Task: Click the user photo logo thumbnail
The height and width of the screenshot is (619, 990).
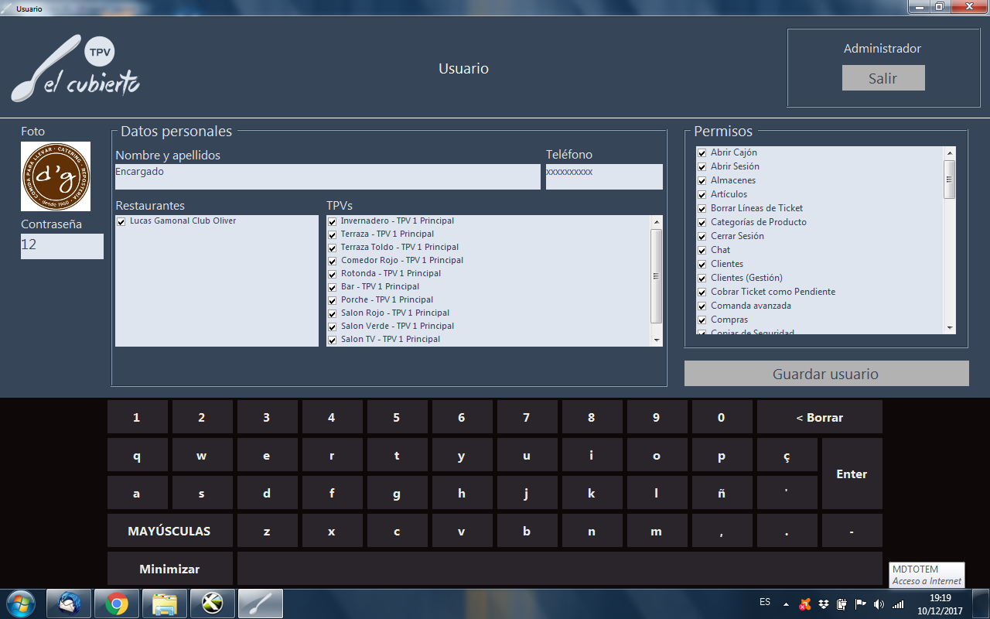Action: click(x=56, y=176)
